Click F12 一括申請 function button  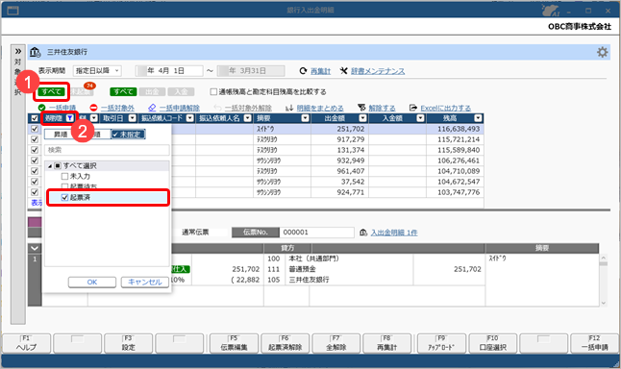click(x=594, y=343)
